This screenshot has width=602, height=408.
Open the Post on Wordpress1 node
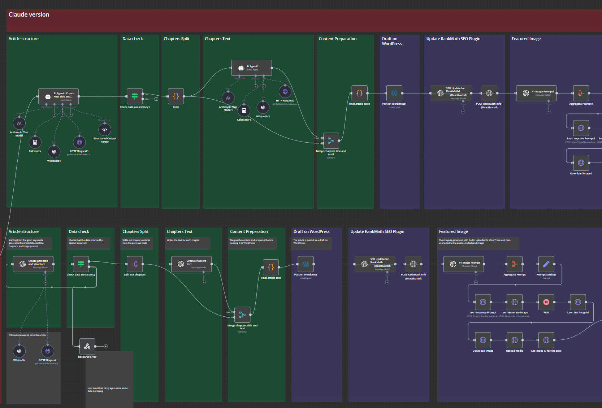point(394,93)
